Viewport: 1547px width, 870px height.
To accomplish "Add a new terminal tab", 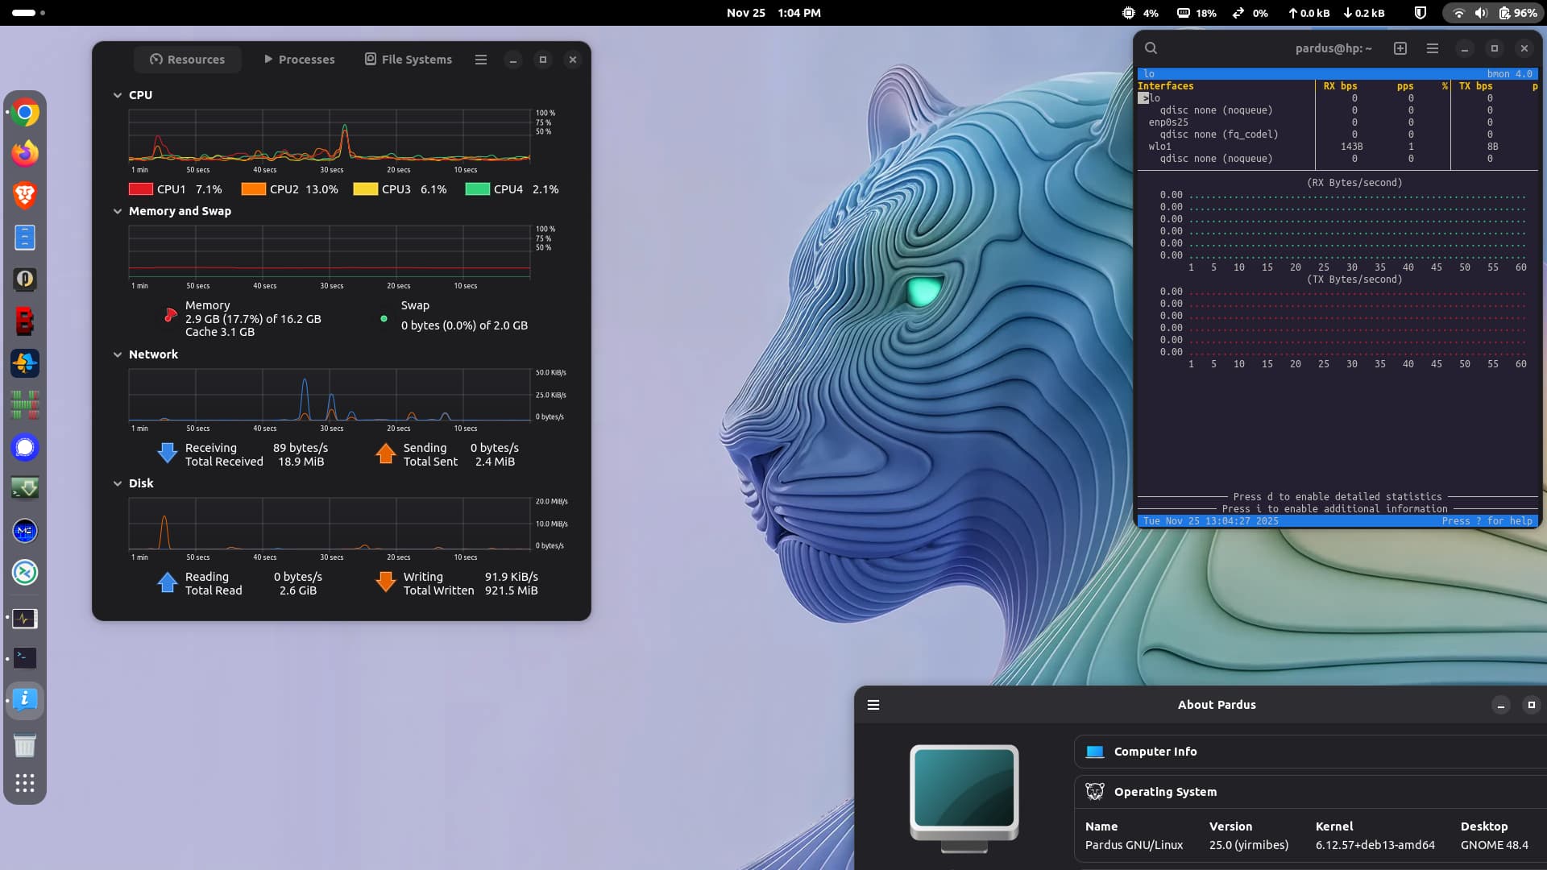I will click(x=1400, y=48).
